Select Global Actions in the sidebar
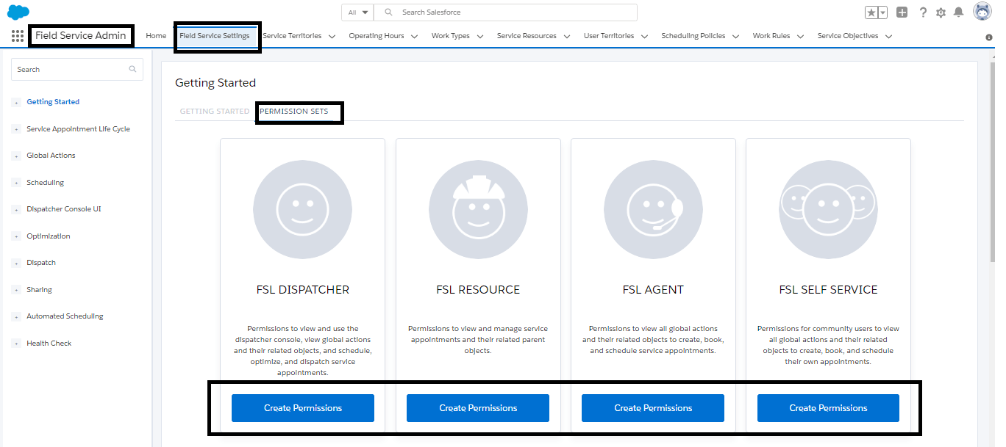The height and width of the screenshot is (447, 1006). pos(51,156)
